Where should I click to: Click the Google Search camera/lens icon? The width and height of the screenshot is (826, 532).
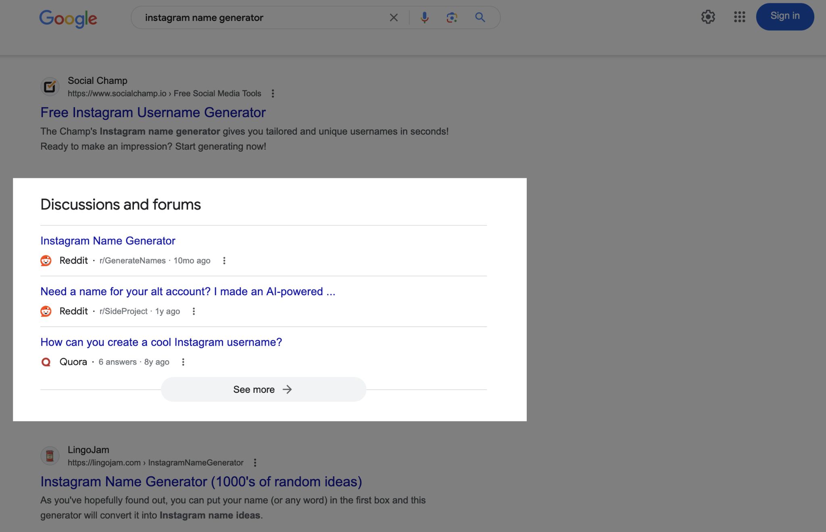click(x=451, y=17)
